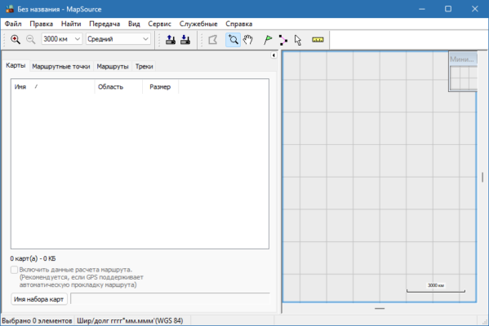Switch to the Маршрутные точки tab

(x=61, y=66)
